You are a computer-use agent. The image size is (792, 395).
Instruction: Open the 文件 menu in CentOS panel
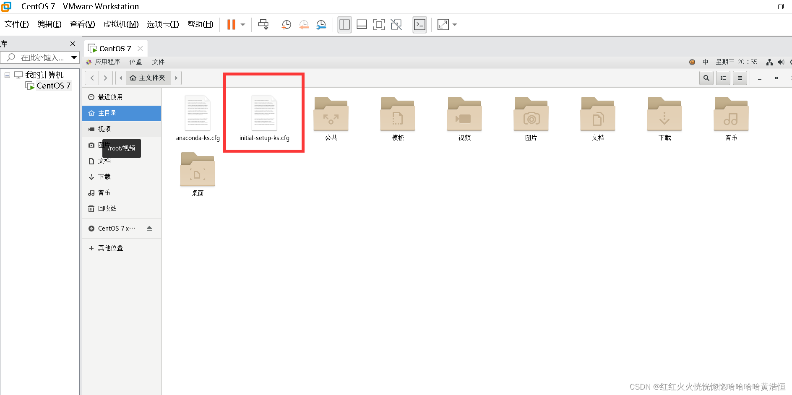(x=158, y=62)
